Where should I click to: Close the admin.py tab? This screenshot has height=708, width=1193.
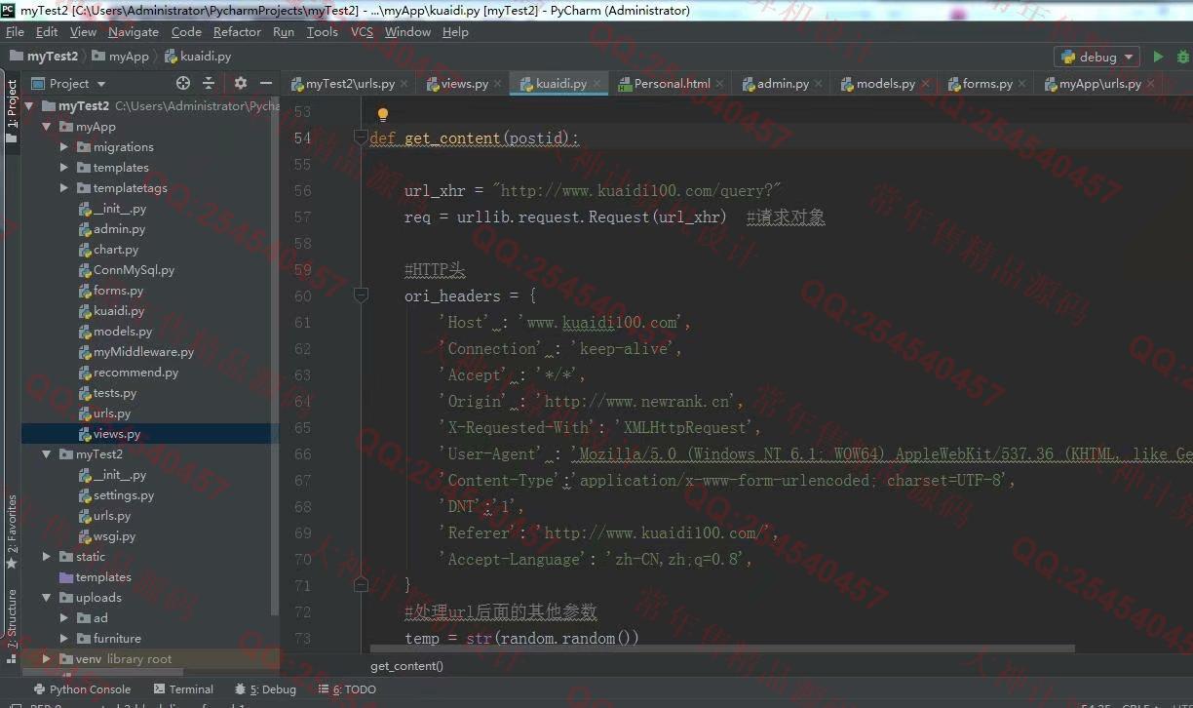[820, 84]
